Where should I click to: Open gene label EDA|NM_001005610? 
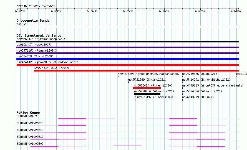(30, 137)
